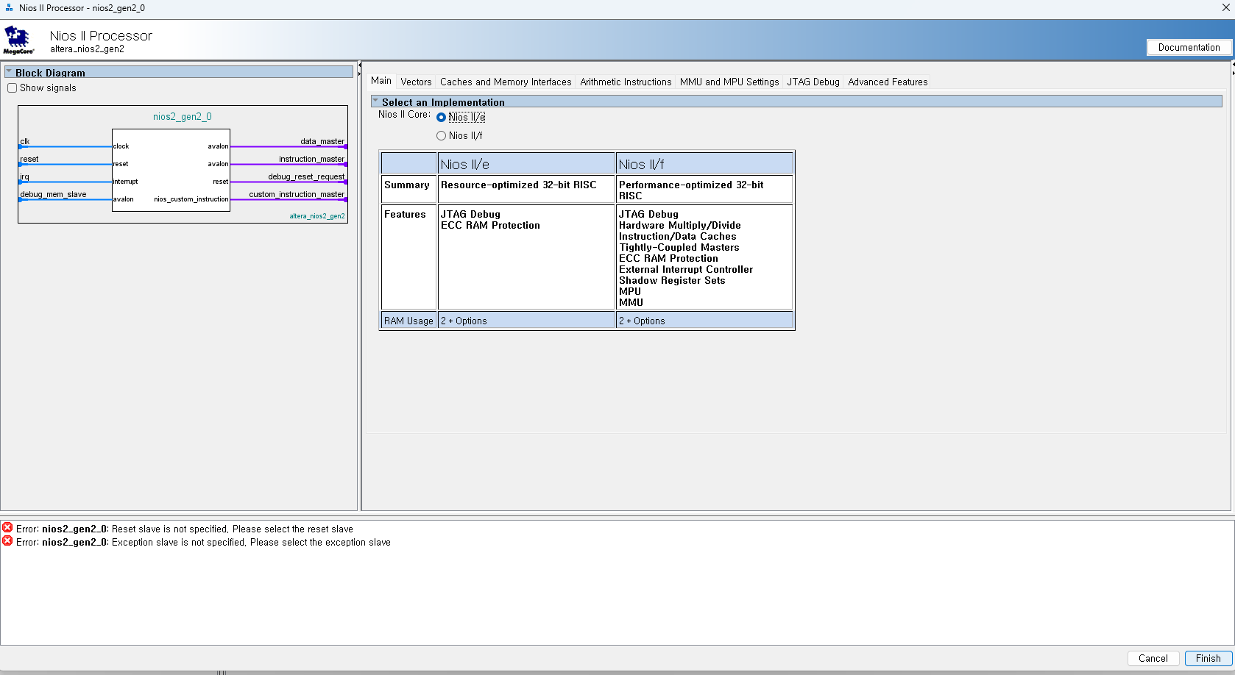The height and width of the screenshot is (675, 1235).
Task: Click the altera_nios2_gen2 link in diagram
Action: (316, 216)
